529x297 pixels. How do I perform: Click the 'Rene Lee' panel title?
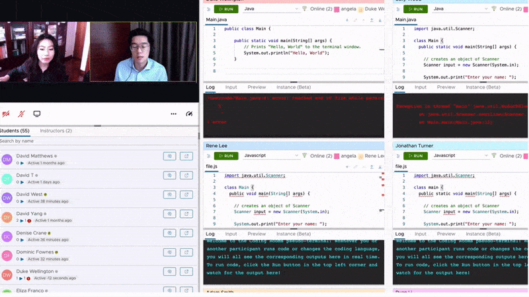click(x=217, y=146)
